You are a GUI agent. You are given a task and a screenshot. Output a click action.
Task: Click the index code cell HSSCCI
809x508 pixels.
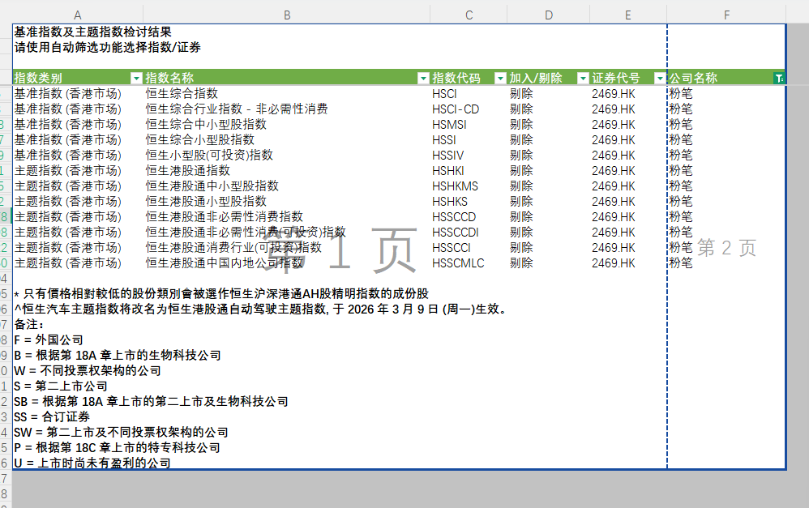click(452, 248)
